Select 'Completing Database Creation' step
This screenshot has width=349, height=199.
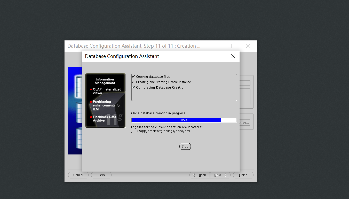(161, 88)
